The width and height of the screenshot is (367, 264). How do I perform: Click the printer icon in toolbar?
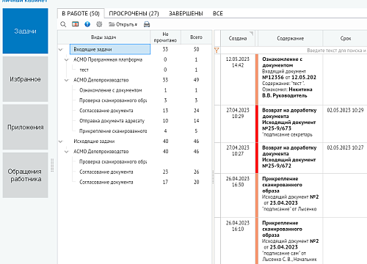click(147, 24)
